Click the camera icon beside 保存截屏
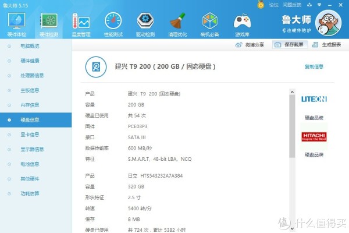 pos(277,45)
